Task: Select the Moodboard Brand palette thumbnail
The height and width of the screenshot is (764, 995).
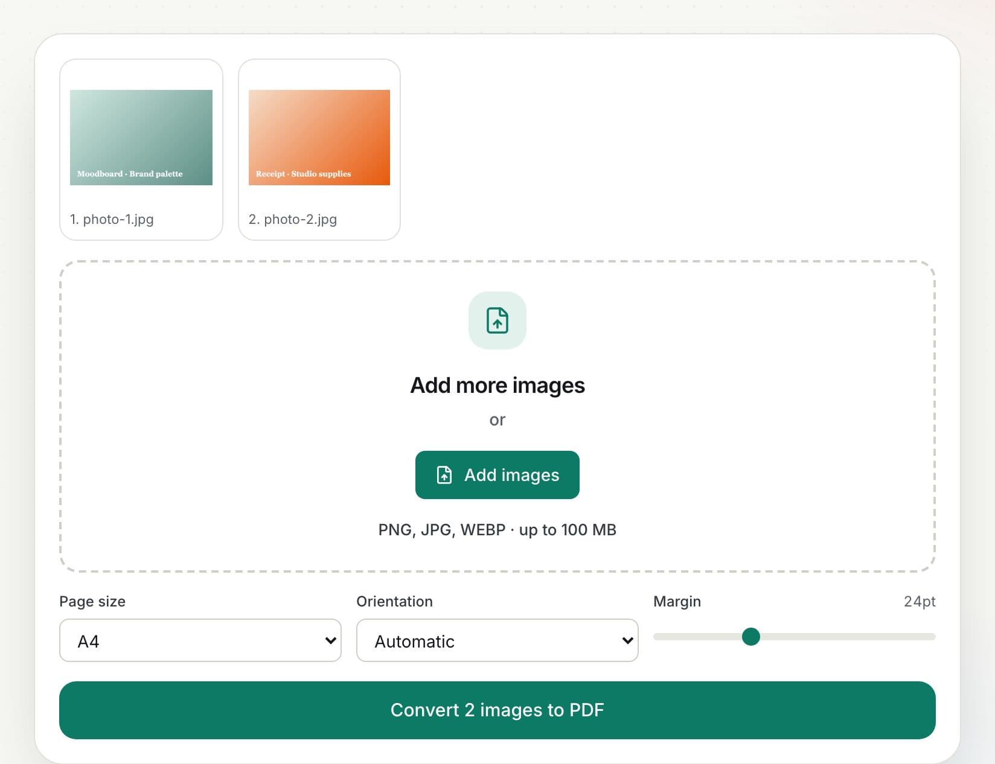Action: pyautogui.click(x=141, y=138)
